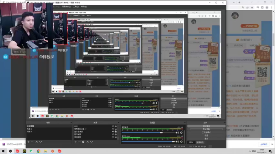Toggle lock on 视频捕获设备 6 source
Image resolution: width=275 pixels, height=154 pixels.
[115, 129]
